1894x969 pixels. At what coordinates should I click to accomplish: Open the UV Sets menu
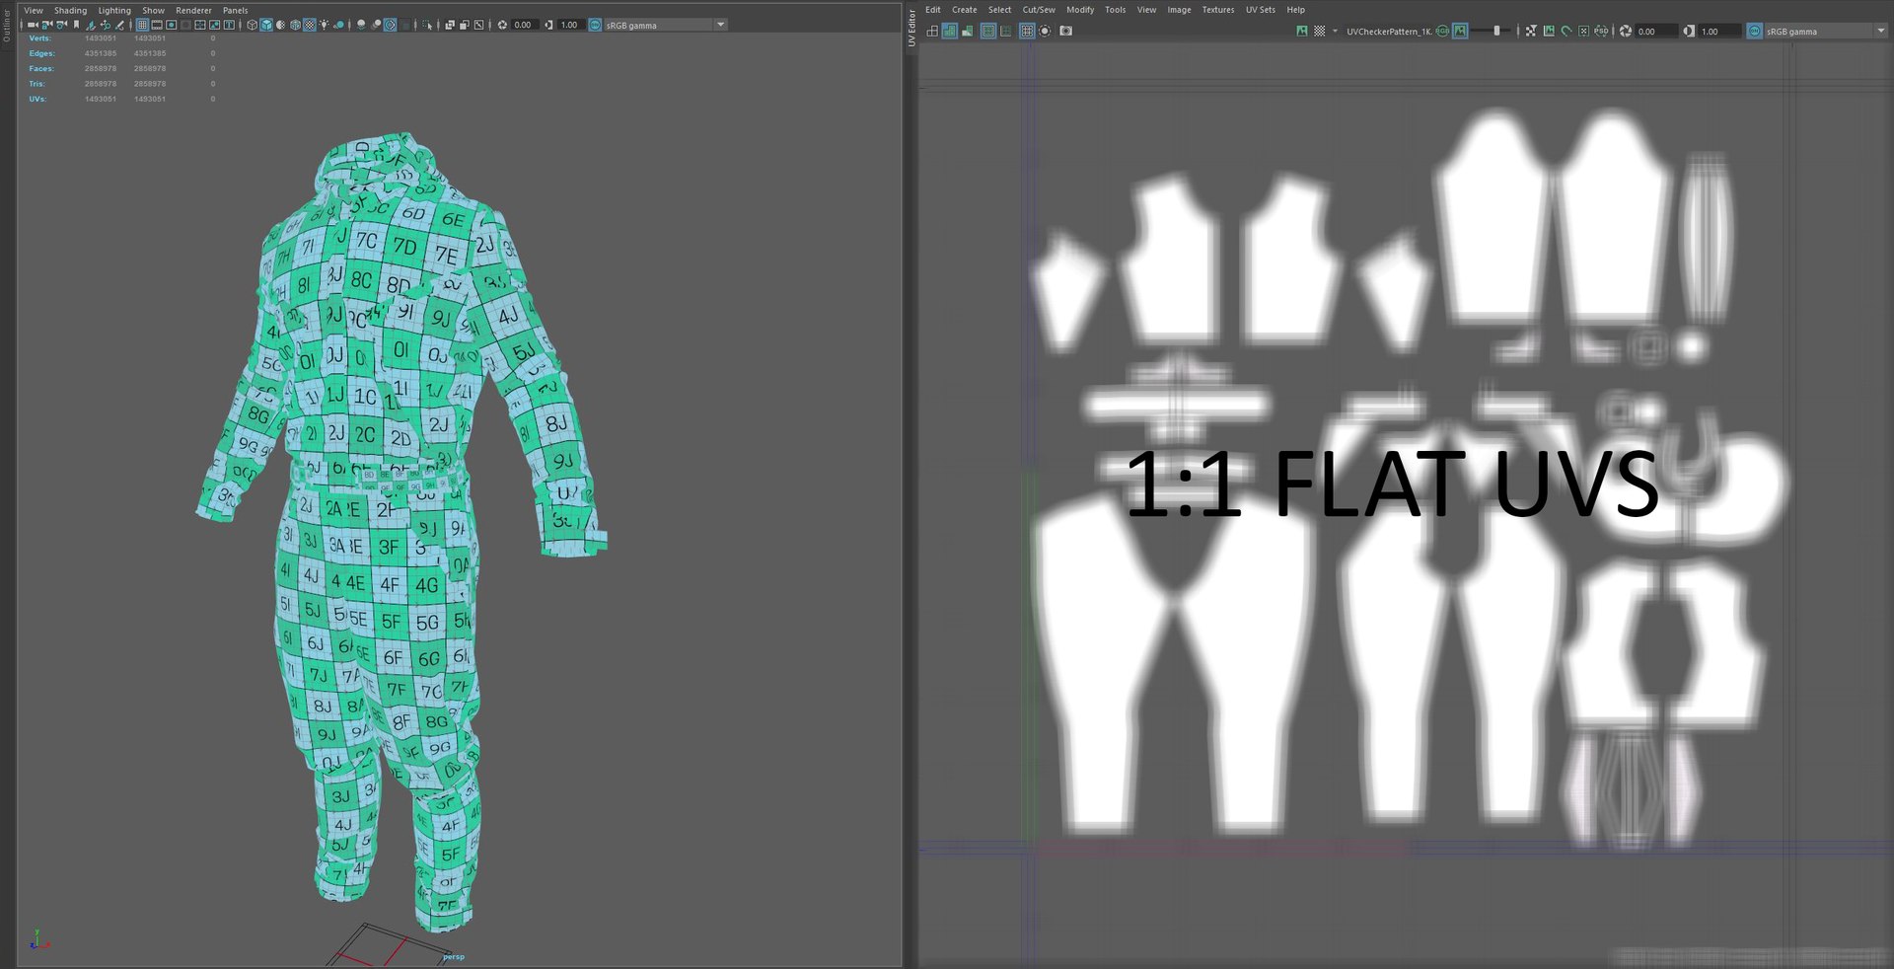coord(1260,10)
